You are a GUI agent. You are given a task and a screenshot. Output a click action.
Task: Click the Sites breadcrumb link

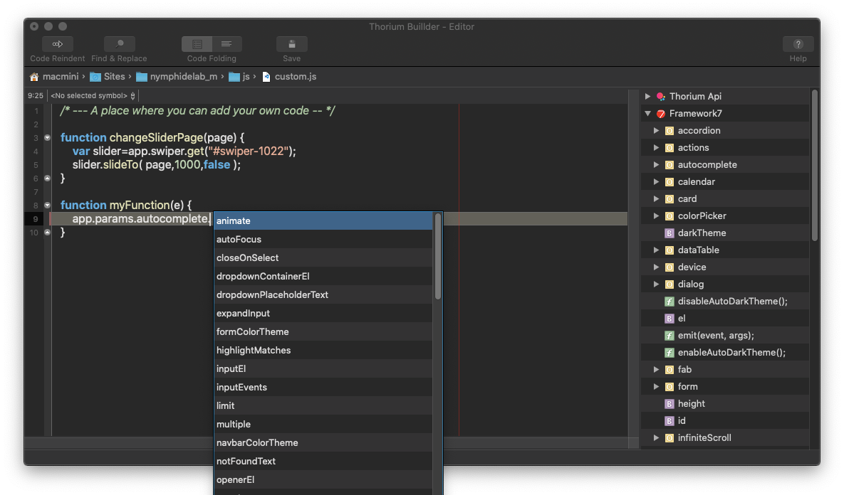(114, 77)
